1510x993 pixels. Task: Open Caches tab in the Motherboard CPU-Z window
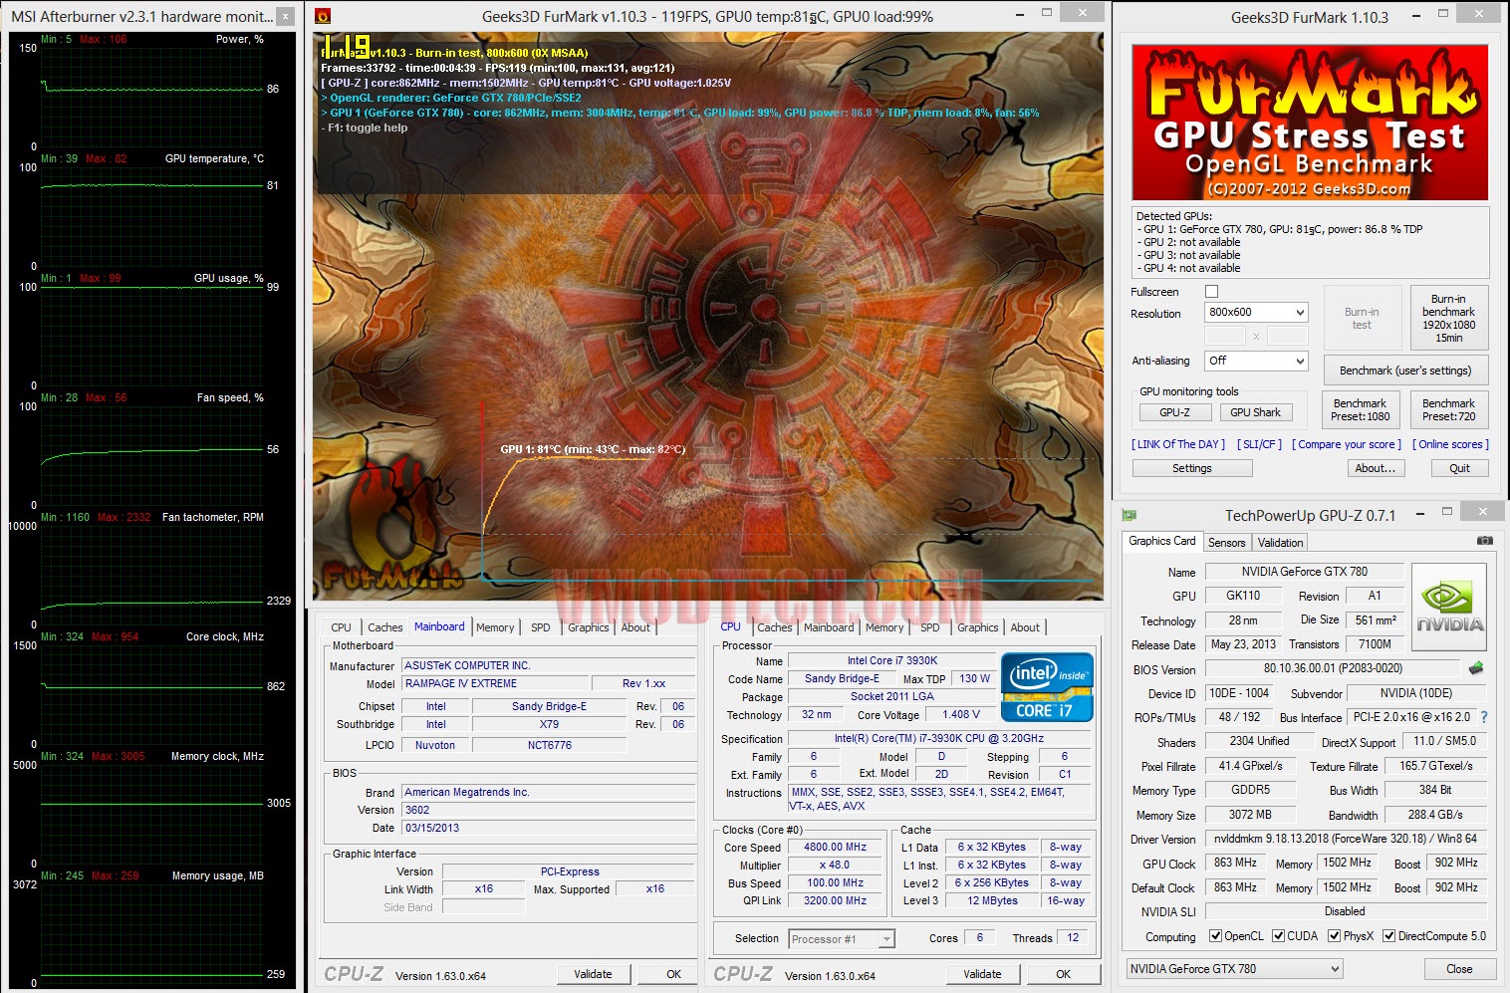(385, 627)
